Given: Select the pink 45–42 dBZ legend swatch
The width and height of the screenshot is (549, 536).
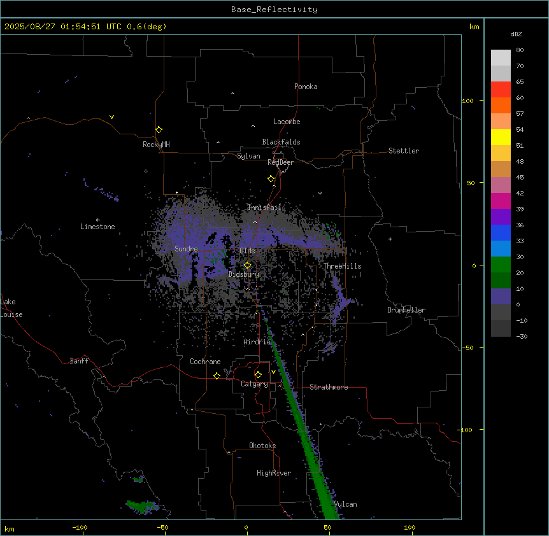Looking at the screenshot, I should pyautogui.click(x=501, y=185).
